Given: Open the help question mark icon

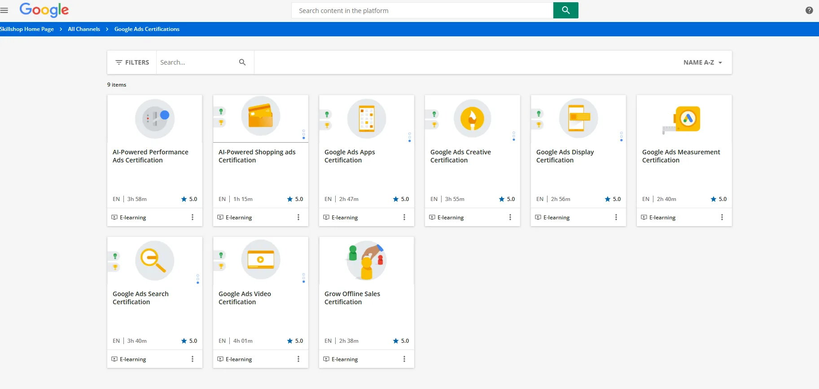Looking at the screenshot, I should click(x=809, y=10).
